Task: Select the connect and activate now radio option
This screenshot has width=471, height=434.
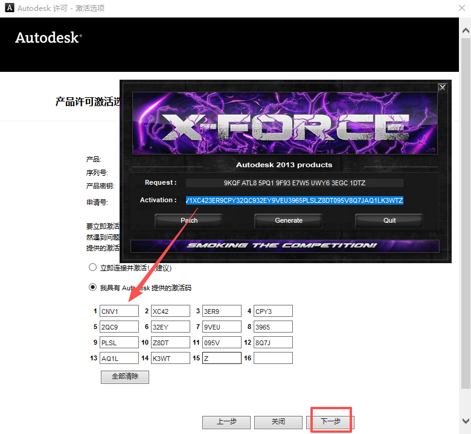Action: click(x=92, y=267)
